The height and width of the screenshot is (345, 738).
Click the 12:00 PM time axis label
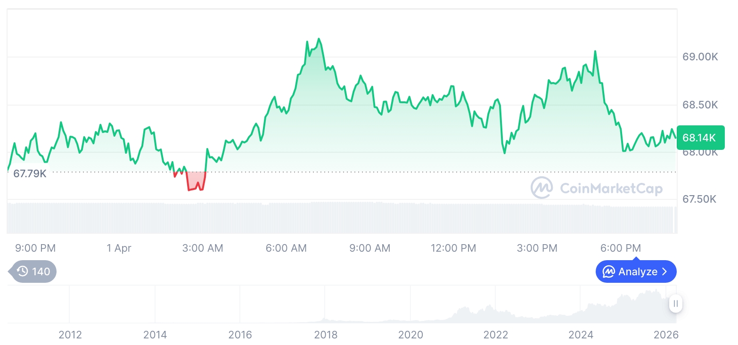coord(453,248)
